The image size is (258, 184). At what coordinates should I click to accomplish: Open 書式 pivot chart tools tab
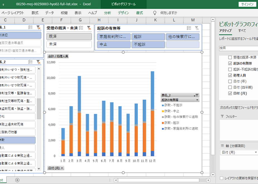pos(139,13)
